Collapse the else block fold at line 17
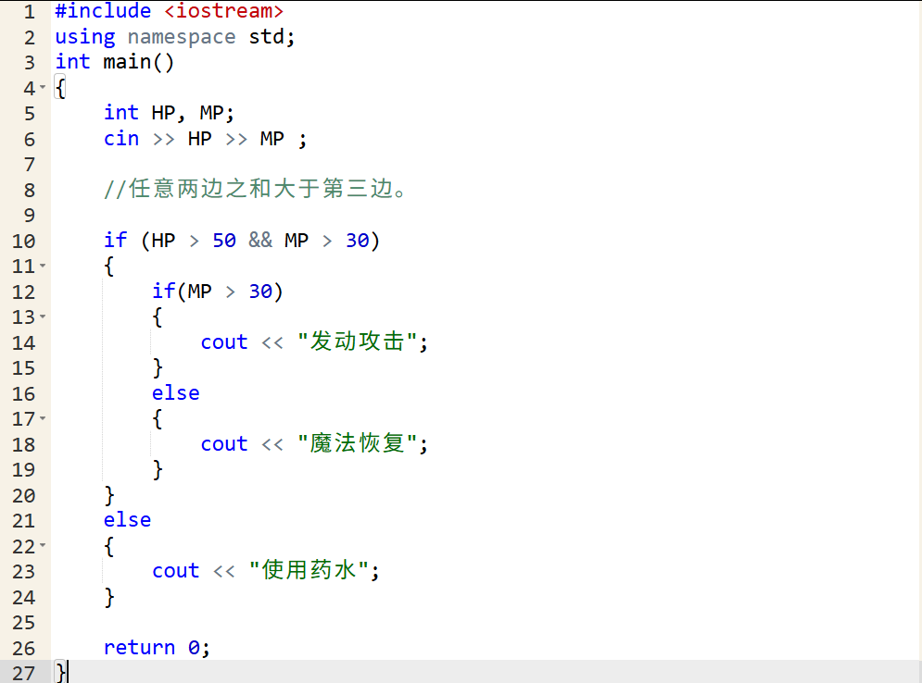This screenshot has height=683, width=922. click(43, 418)
